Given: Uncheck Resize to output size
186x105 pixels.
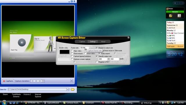Looking at the screenshot, I should click(x=97, y=48).
